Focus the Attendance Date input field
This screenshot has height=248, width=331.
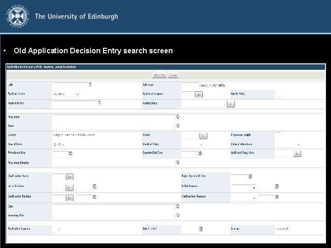[x=61, y=154]
